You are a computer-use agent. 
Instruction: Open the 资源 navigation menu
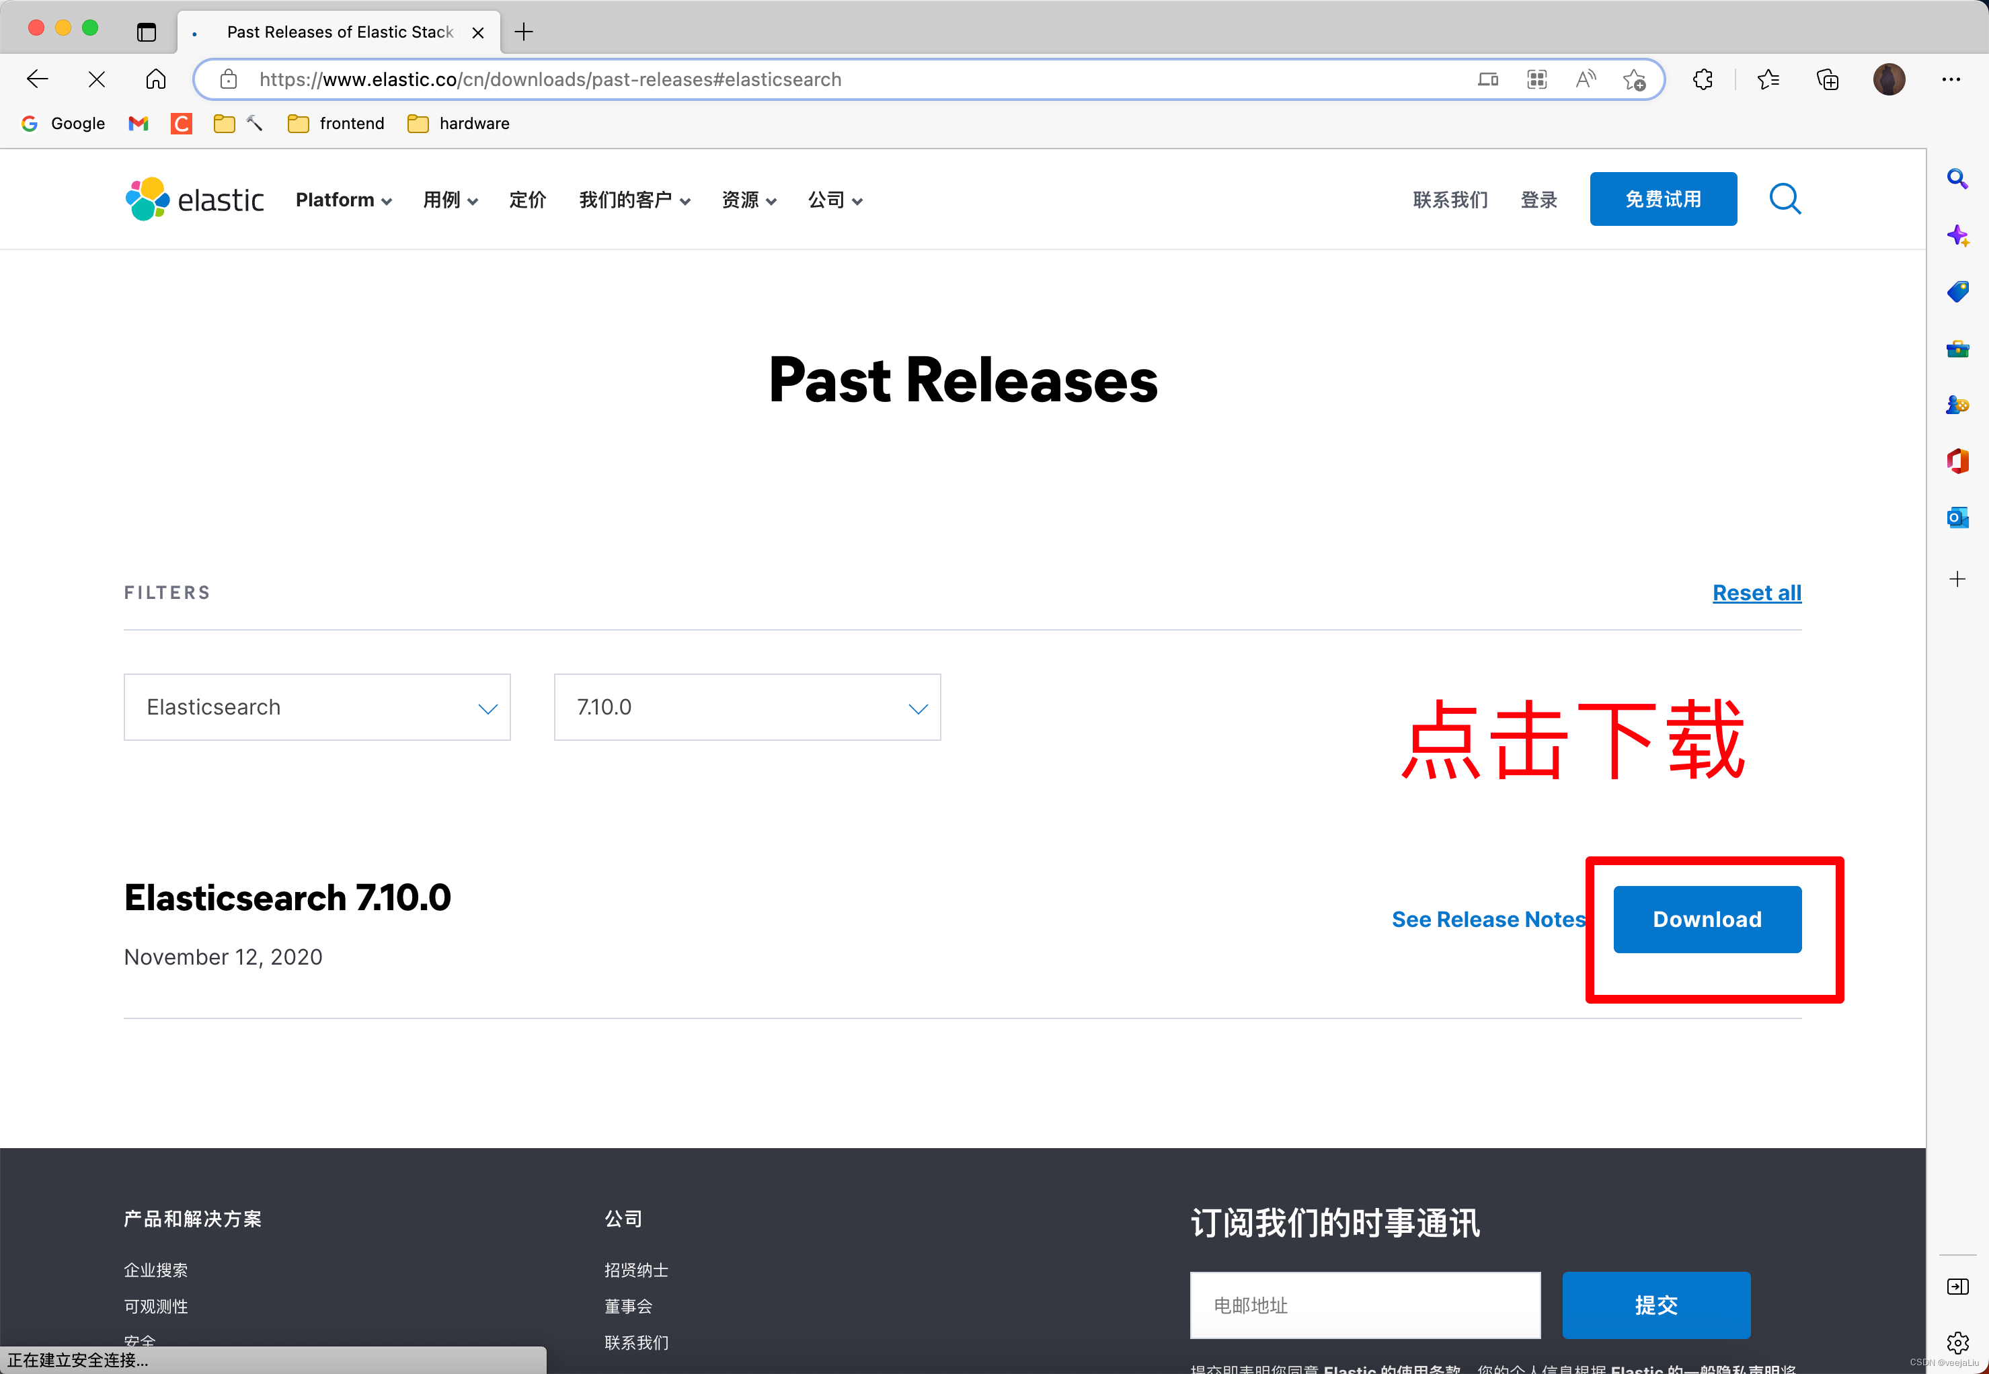(x=746, y=200)
